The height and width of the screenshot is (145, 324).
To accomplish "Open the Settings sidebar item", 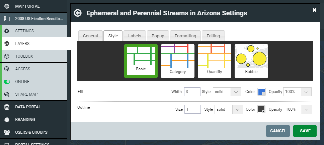I will coord(33,31).
